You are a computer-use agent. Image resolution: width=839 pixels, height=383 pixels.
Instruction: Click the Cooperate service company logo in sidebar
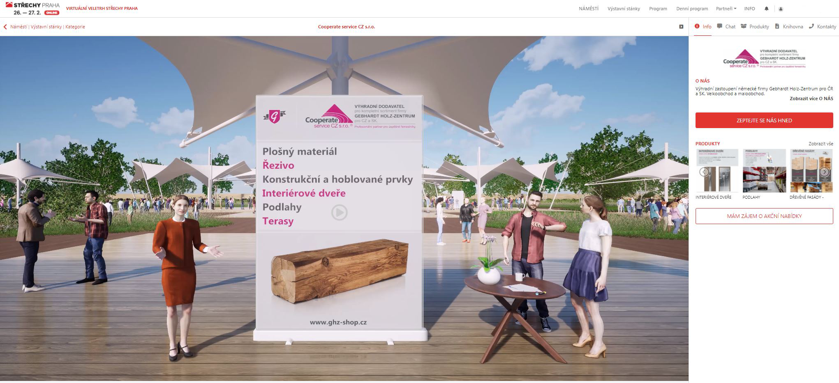point(764,59)
